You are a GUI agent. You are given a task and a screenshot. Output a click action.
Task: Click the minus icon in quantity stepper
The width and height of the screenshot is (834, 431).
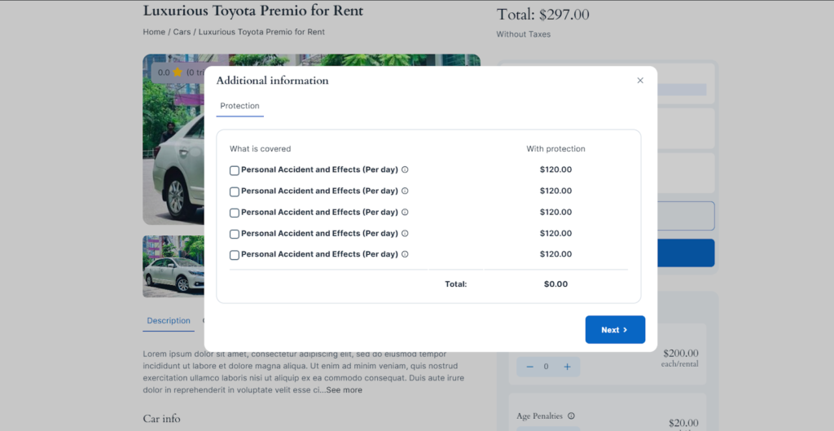click(x=529, y=367)
